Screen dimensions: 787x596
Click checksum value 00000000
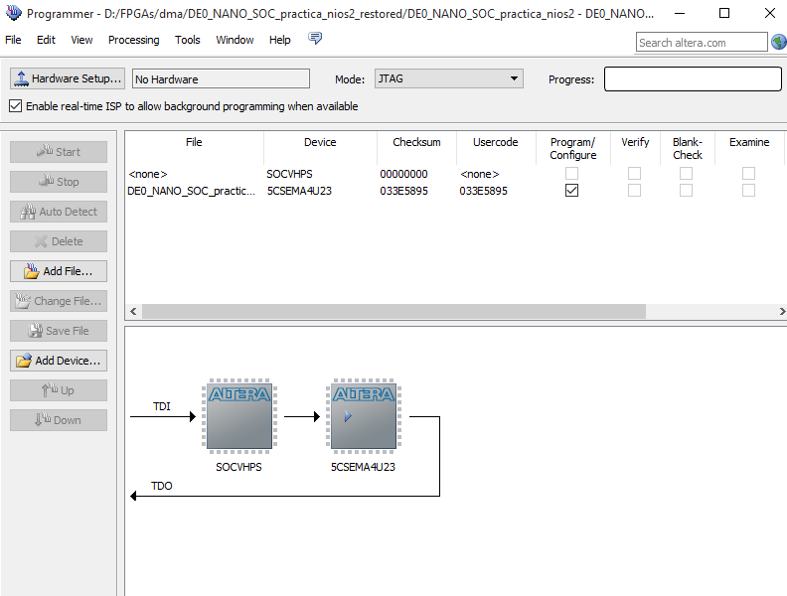pos(403,174)
